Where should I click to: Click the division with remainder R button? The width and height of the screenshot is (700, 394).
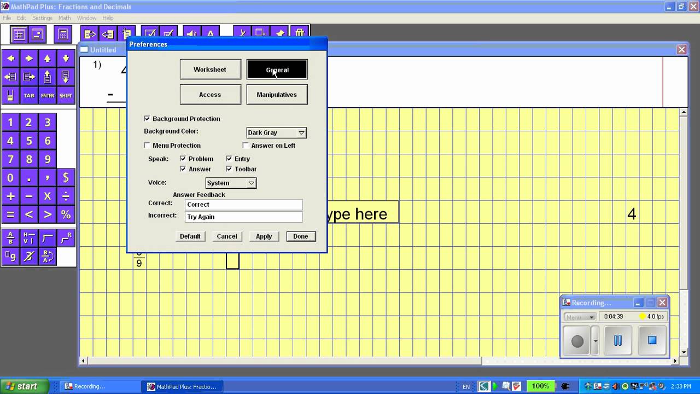(66, 238)
